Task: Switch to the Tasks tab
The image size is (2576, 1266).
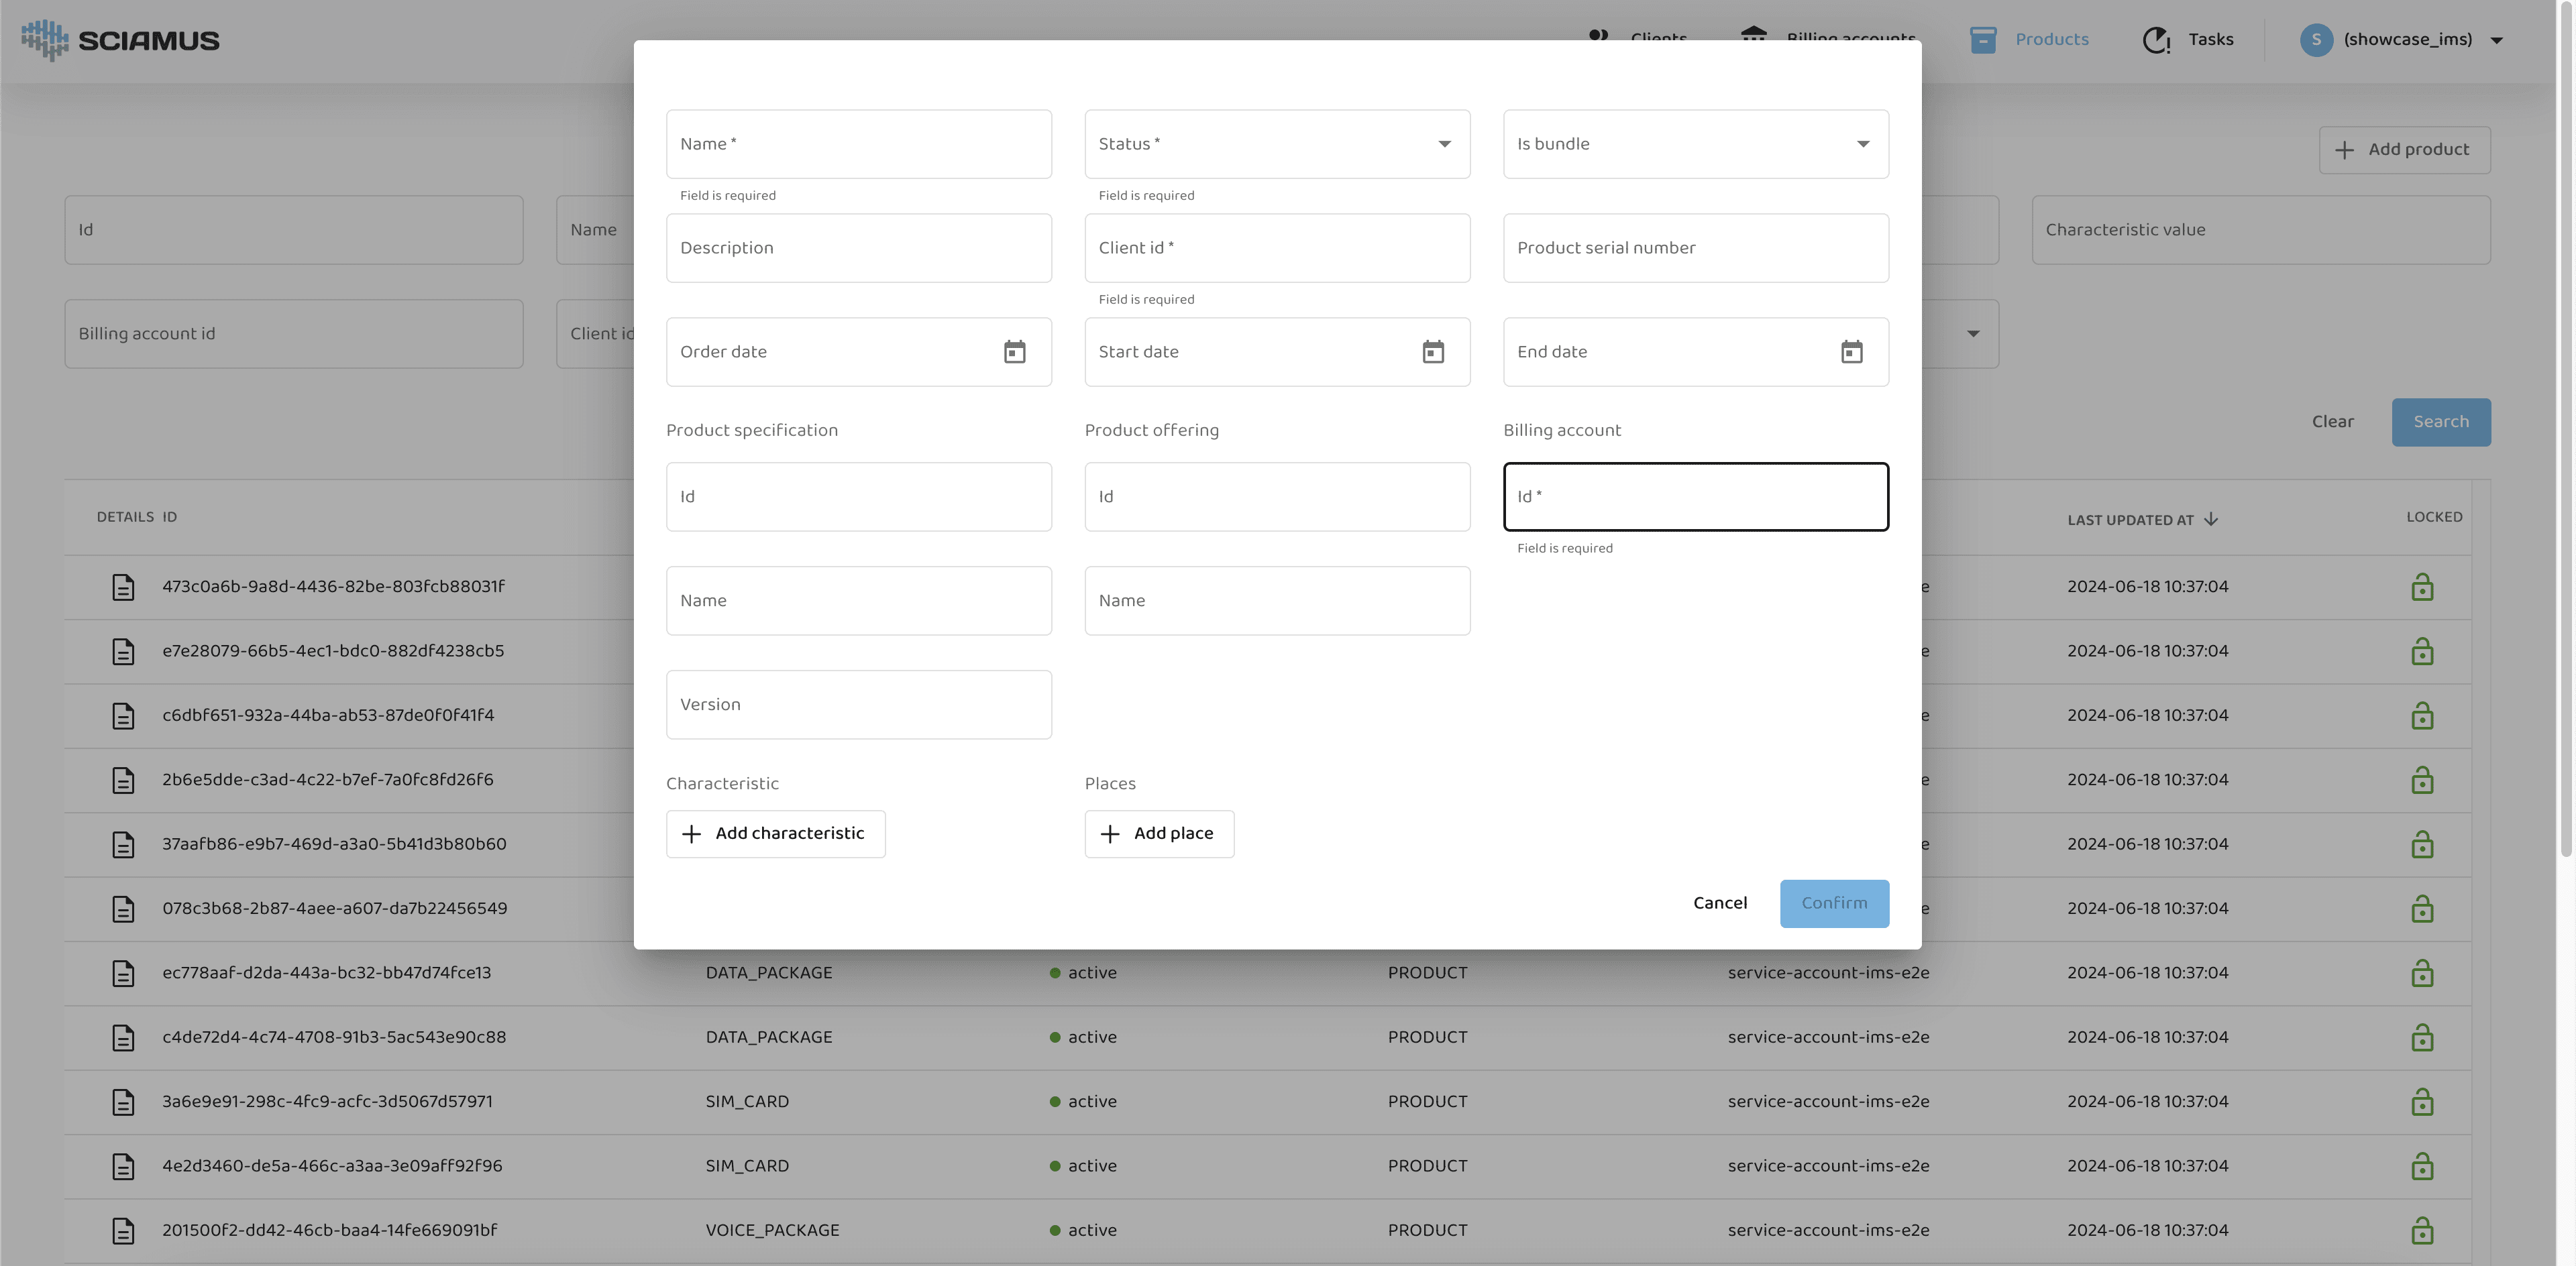Action: pyautogui.click(x=2210, y=40)
